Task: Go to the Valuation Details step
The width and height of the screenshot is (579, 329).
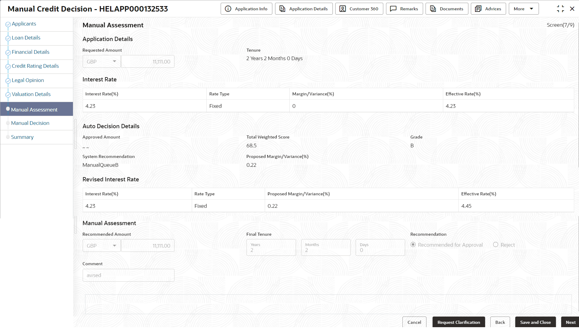Action: coord(31,94)
